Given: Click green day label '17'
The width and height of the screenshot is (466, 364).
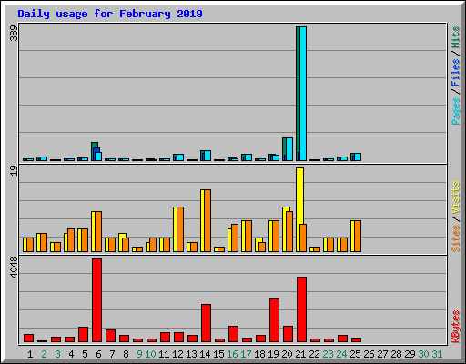Looking at the screenshot, I should (x=246, y=354).
